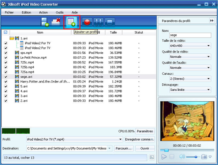Click the Nom field containing sege
This screenshot has height=165, width=218.
(x=190, y=35)
